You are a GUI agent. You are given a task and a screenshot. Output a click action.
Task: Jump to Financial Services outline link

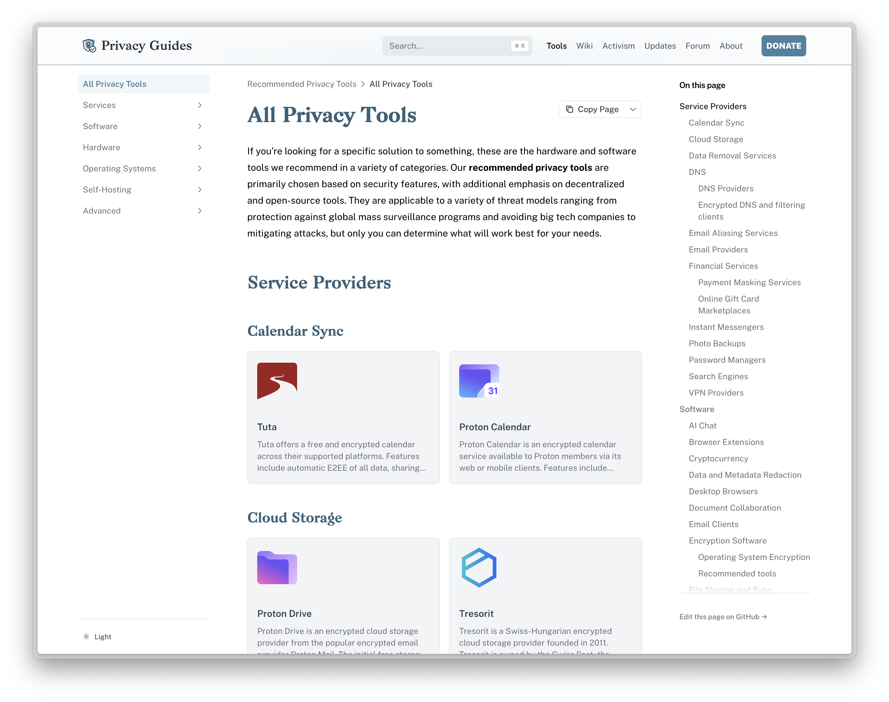[x=723, y=266]
